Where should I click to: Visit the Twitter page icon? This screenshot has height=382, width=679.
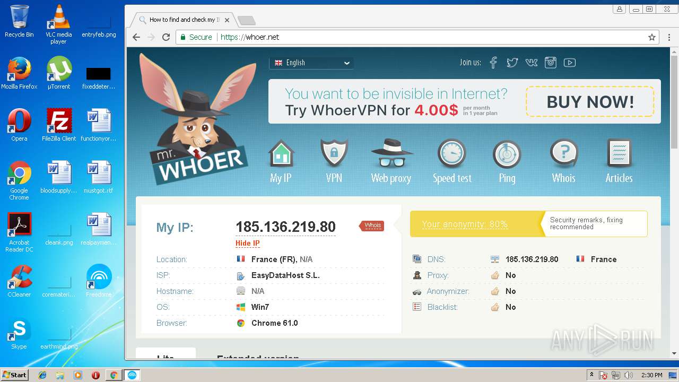coord(512,63)
